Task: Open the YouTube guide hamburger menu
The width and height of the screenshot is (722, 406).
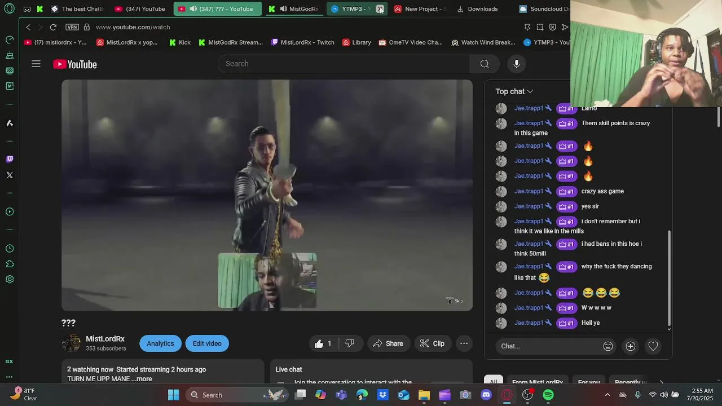Action: click(x=36, y=64)
